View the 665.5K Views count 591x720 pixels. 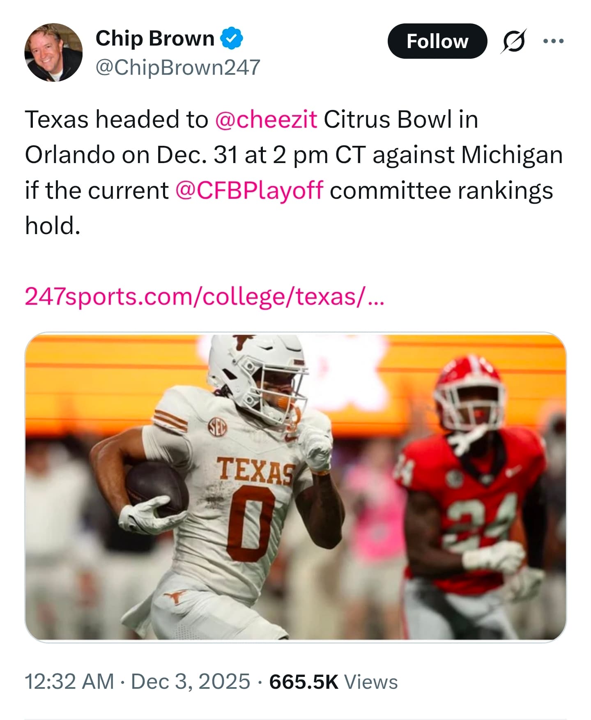tap(333, 681)
